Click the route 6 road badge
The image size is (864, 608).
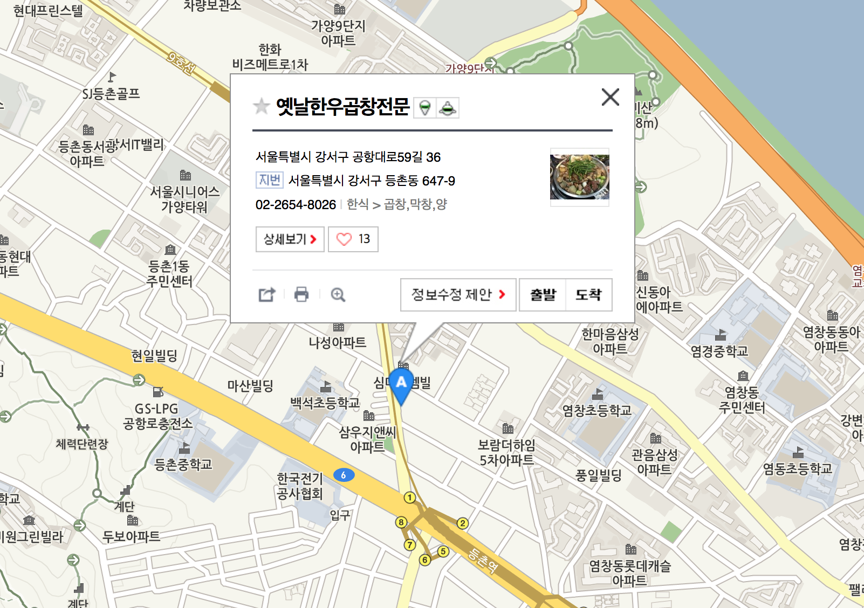344,475
